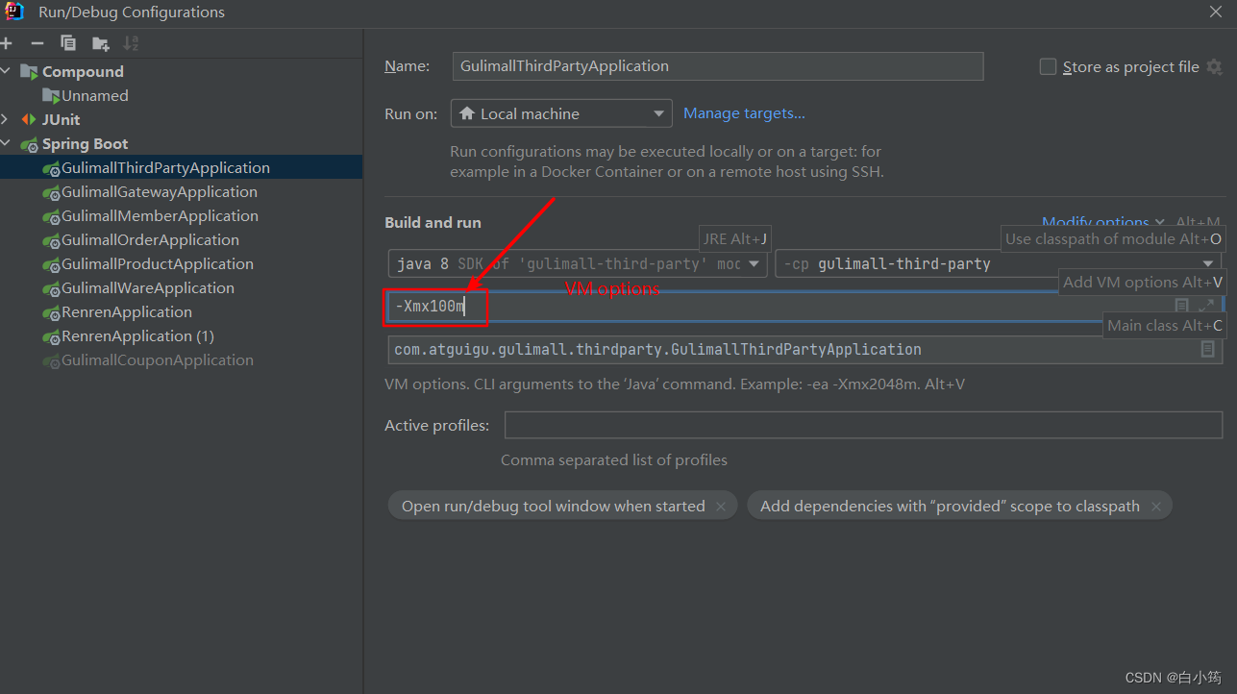
Task: Select the JUnit category row
Action: click(181, 119)
